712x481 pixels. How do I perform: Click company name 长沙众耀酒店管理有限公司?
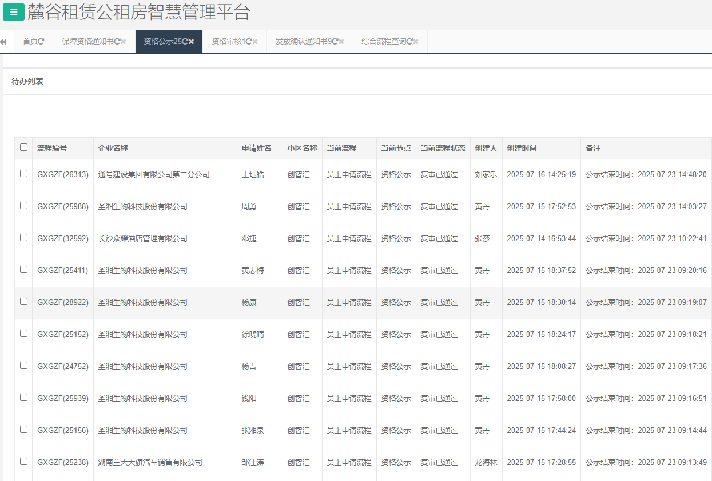[142, 238]
